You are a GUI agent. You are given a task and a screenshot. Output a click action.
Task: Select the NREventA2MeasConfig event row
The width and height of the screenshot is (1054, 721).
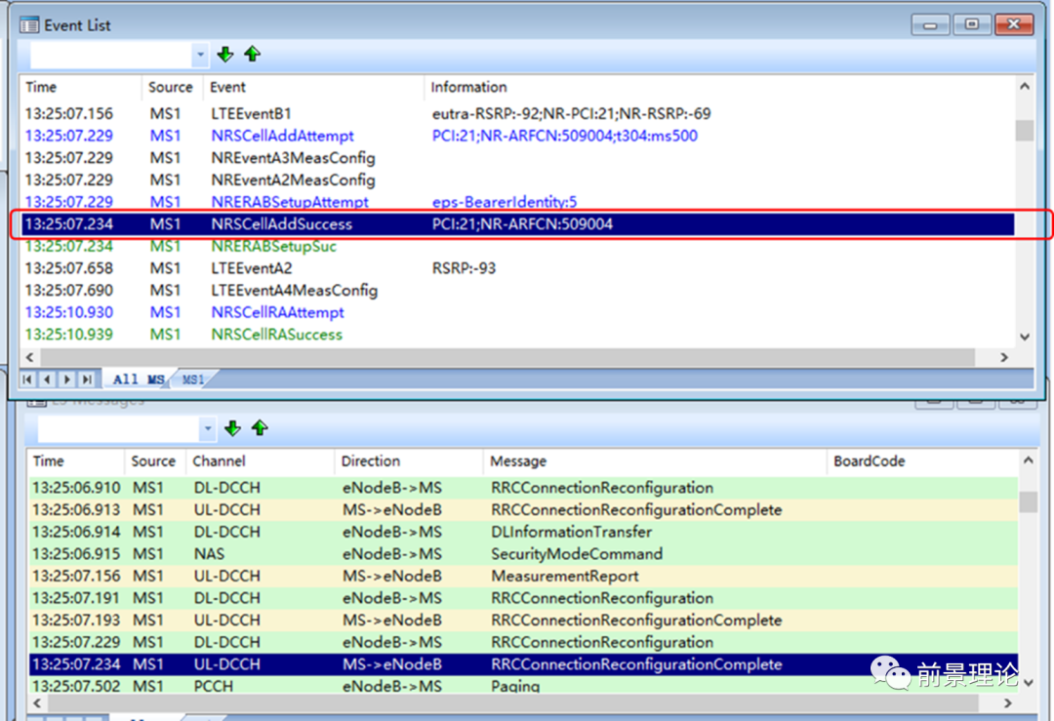[x=517, y=180]
